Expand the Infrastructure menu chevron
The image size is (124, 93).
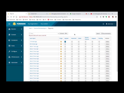[21, 57]
